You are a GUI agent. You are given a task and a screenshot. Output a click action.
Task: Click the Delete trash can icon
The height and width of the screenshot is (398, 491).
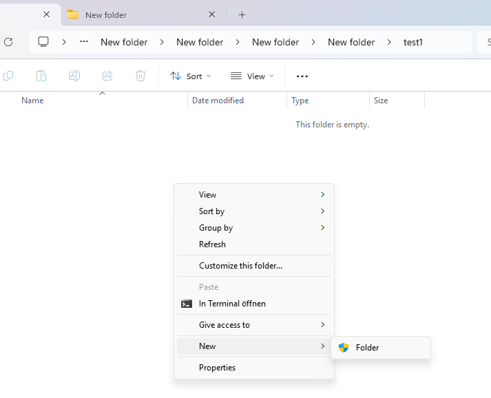point(140,76)
